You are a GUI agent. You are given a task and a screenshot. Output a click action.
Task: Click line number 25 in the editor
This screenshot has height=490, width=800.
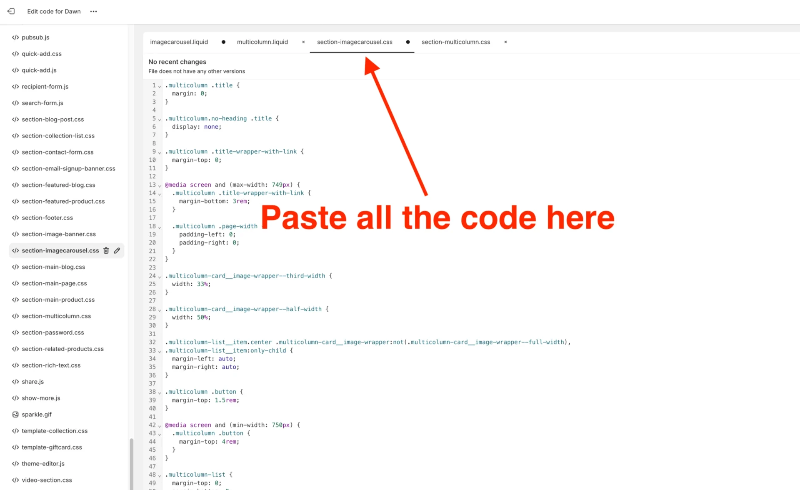pyautogui.click(x=152, y=284)
